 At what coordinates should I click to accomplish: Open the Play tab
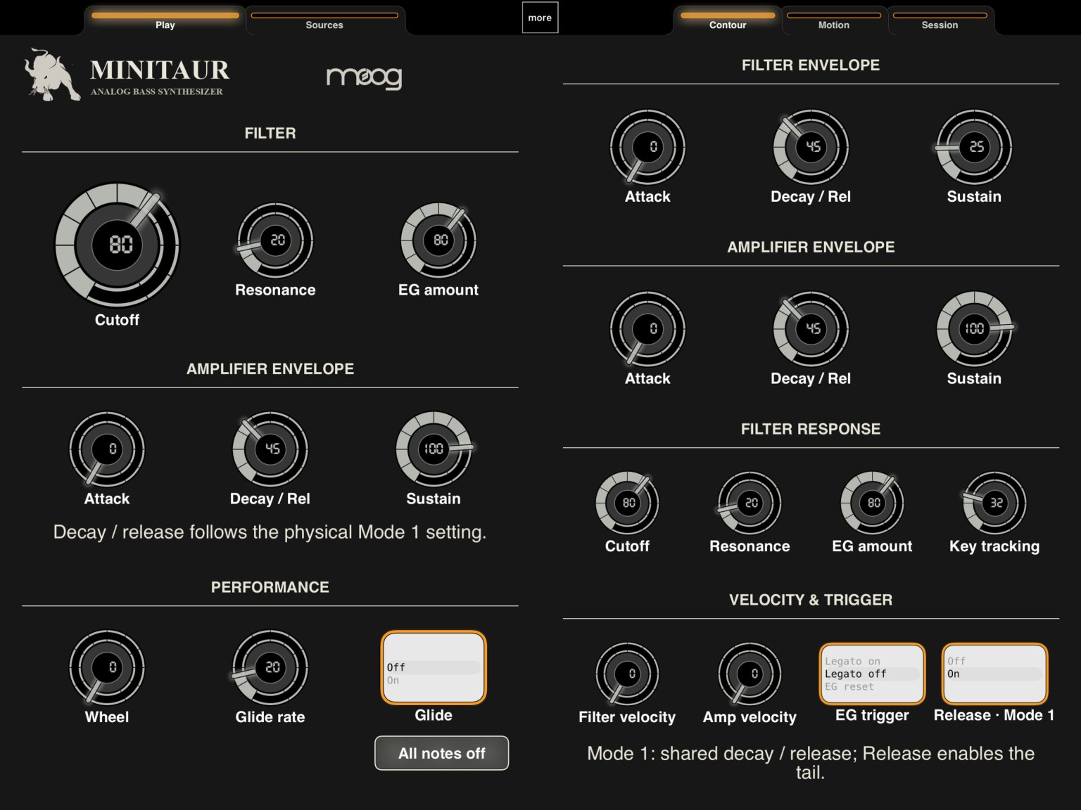(165, 20)
